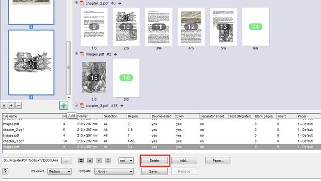Viewport: 321px width, 181px height.
Task: Select blank page thumbnail numbered 14
Action: click(255, 27)
